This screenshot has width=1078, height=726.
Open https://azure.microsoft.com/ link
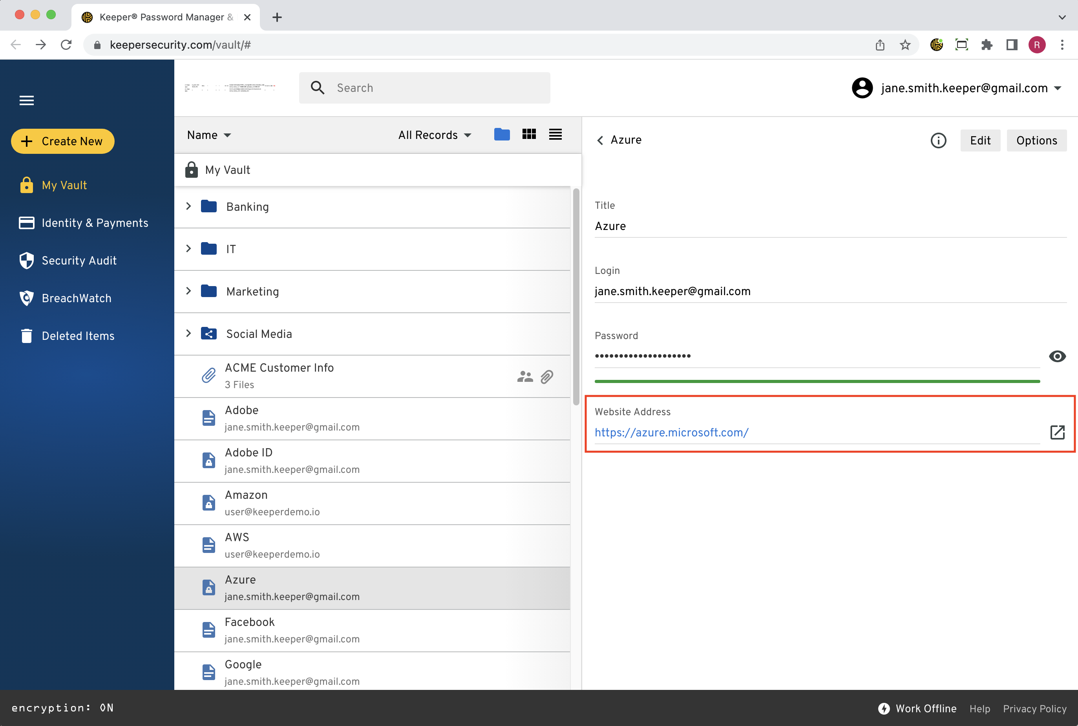[671, 432]
